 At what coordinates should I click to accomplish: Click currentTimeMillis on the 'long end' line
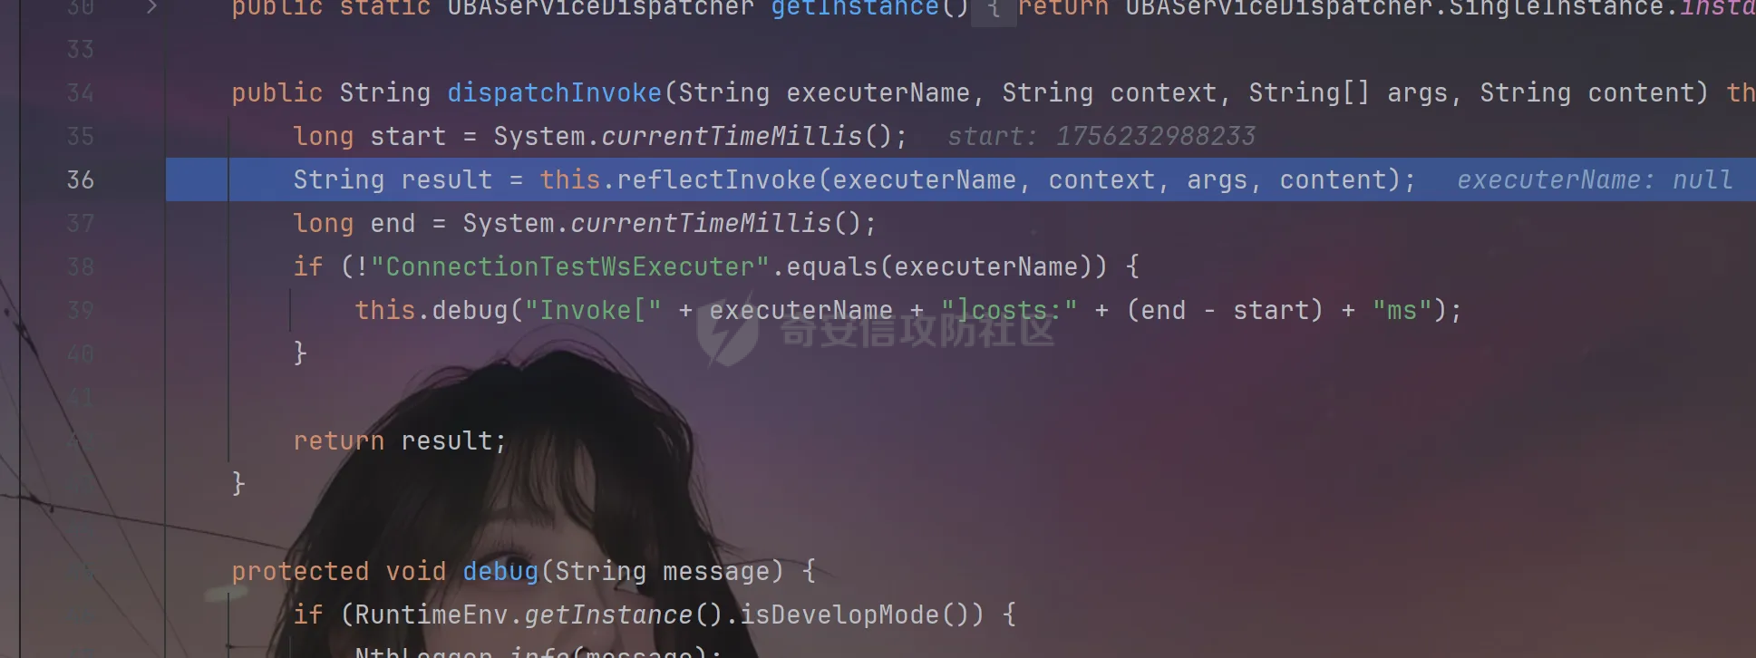[x=701, y=223]
